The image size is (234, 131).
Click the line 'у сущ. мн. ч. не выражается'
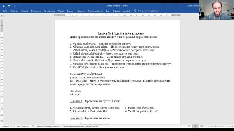pos(87,78)
